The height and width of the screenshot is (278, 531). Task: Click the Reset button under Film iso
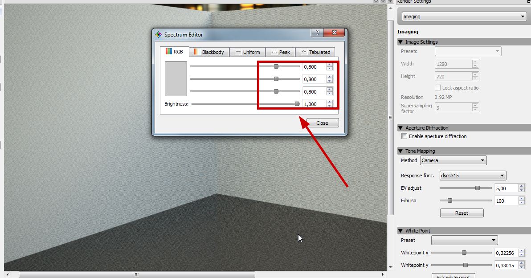coord(462,213)
